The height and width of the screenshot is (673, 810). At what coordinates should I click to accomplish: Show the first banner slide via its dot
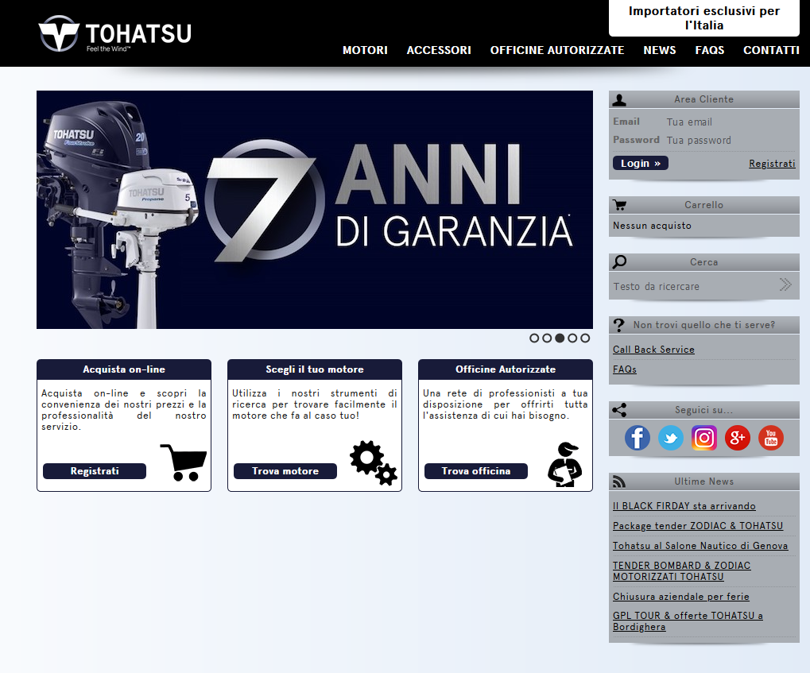click(x=534, y=338)
